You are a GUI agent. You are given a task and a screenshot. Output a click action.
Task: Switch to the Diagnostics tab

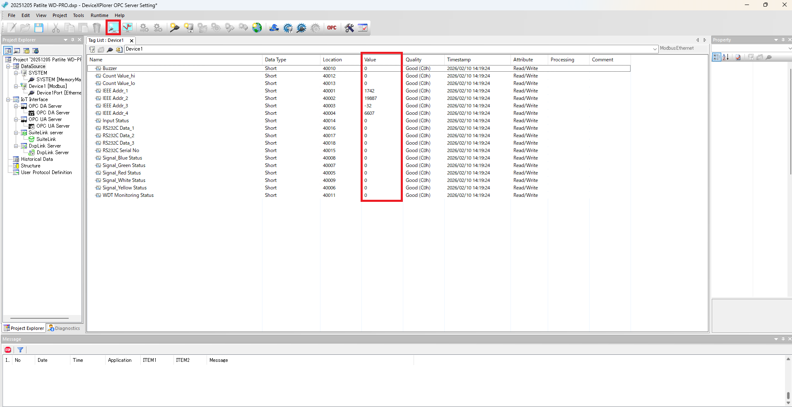[64, 328]
